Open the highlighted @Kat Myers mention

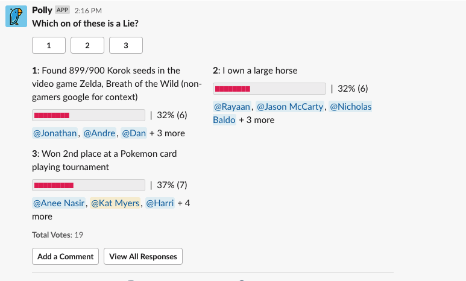click(115, 203)
